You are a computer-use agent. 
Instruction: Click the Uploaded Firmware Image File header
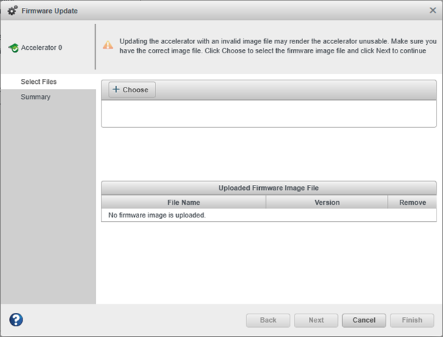coord(268,188)
